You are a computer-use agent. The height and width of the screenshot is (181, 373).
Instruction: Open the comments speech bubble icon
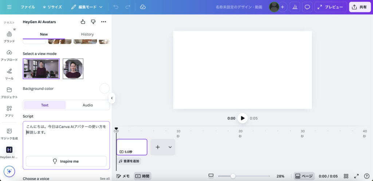tap(307, 7)
